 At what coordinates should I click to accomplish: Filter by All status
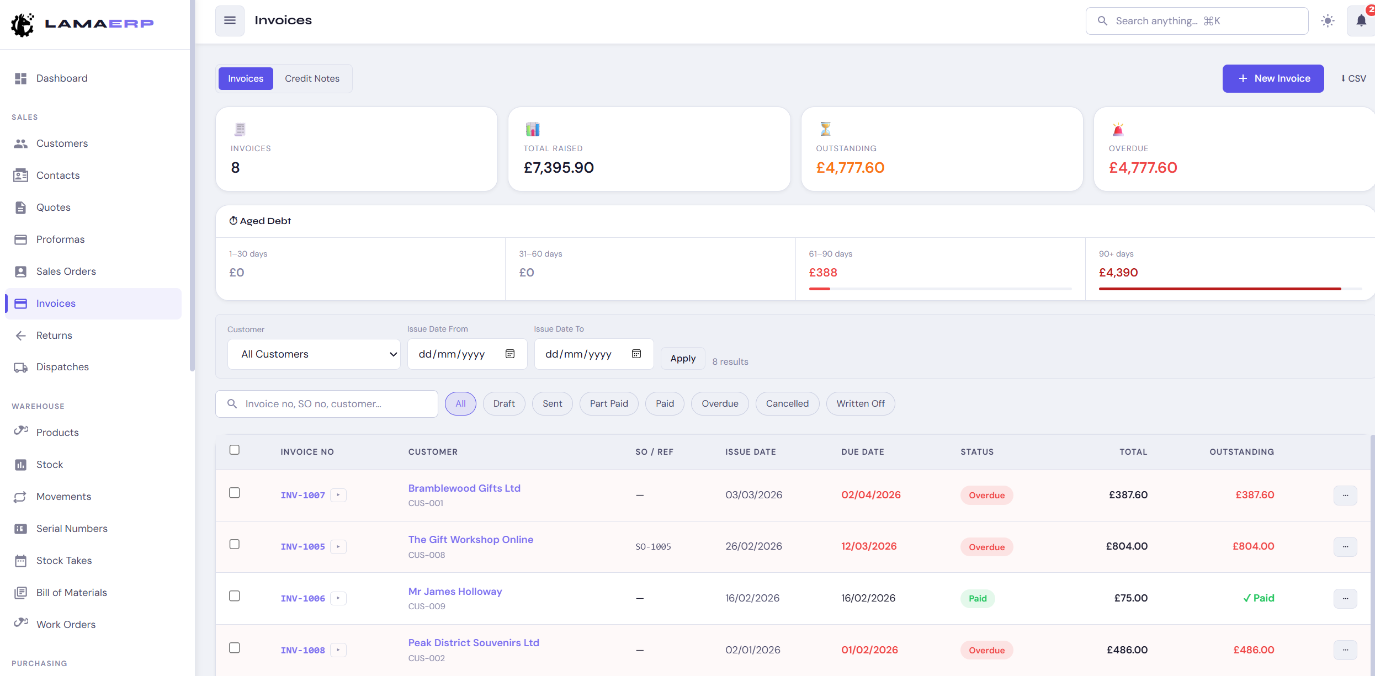[460, 403]
